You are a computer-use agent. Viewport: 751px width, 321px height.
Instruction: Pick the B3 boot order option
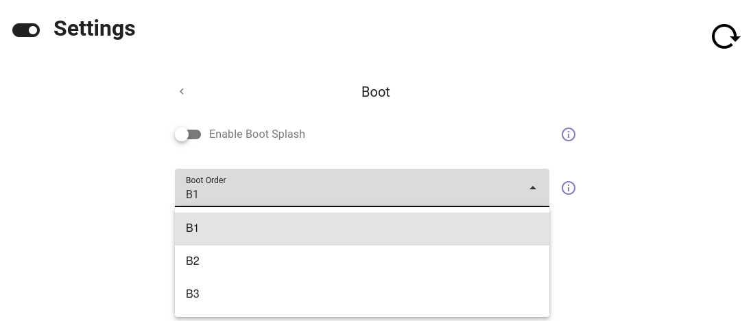[x=362, y=294]
